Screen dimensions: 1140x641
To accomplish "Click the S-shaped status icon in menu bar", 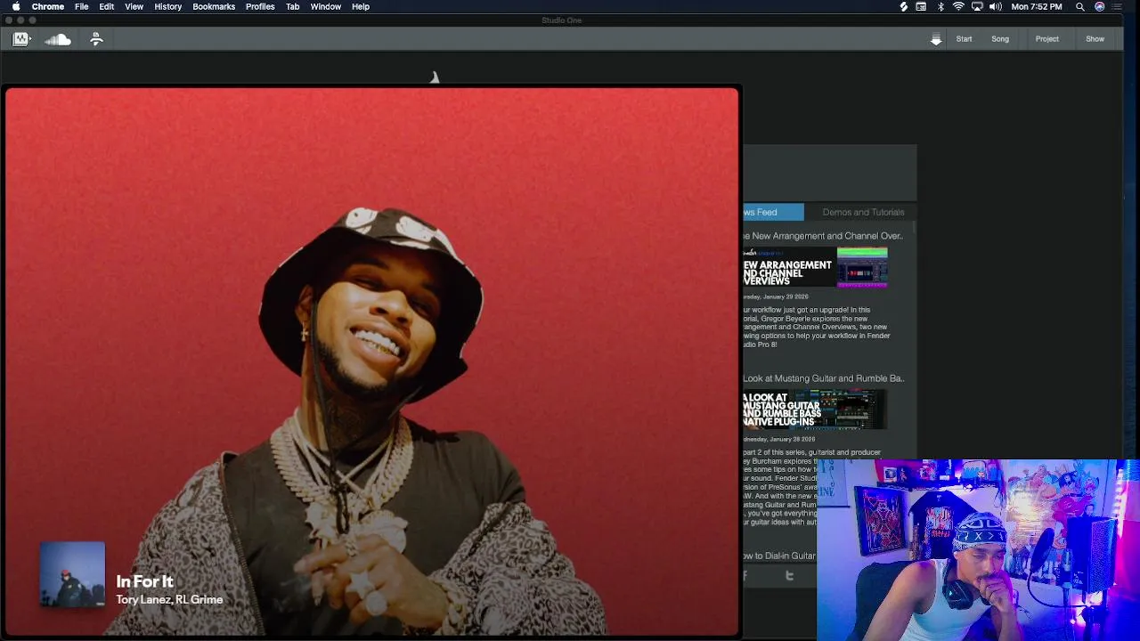I will 904,6.
